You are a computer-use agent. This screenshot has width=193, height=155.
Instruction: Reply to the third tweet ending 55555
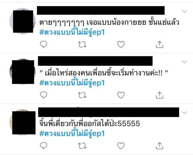[x=44, y=146]
